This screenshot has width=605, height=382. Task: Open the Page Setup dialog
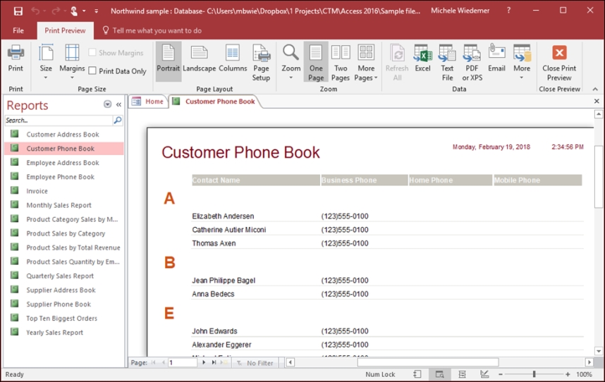[x=261, y=63]
